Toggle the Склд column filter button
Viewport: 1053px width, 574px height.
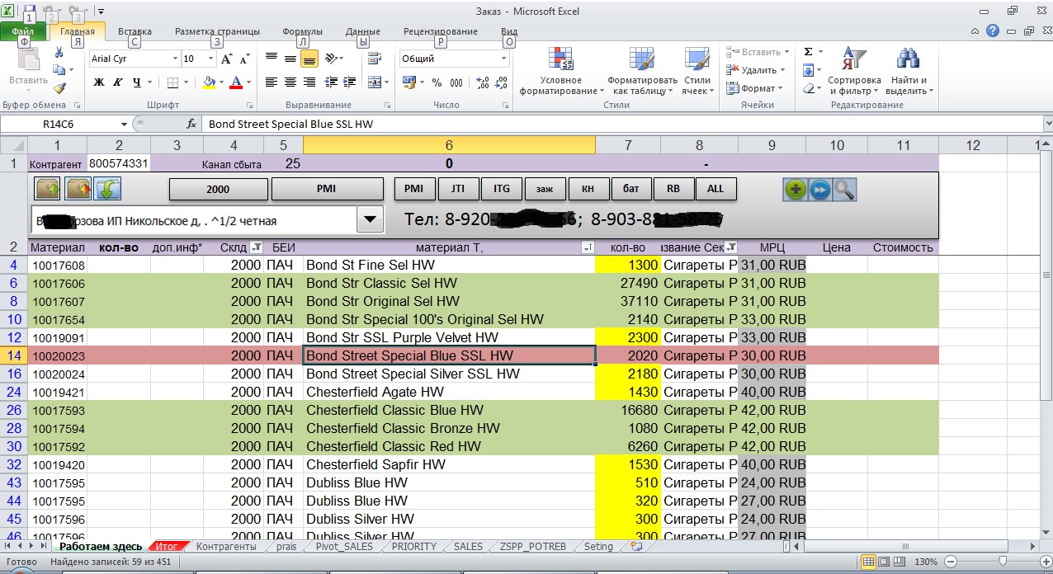coord(256,247)
